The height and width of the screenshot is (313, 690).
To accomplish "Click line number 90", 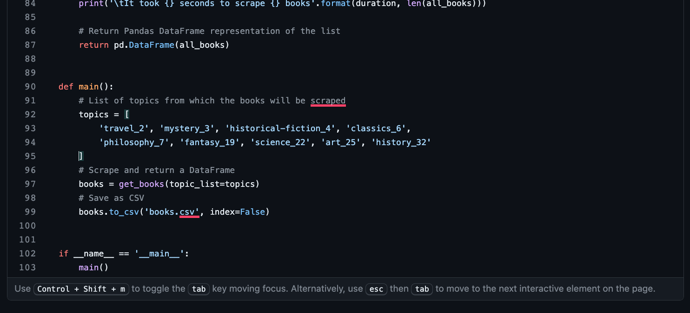I will point(30,86).
